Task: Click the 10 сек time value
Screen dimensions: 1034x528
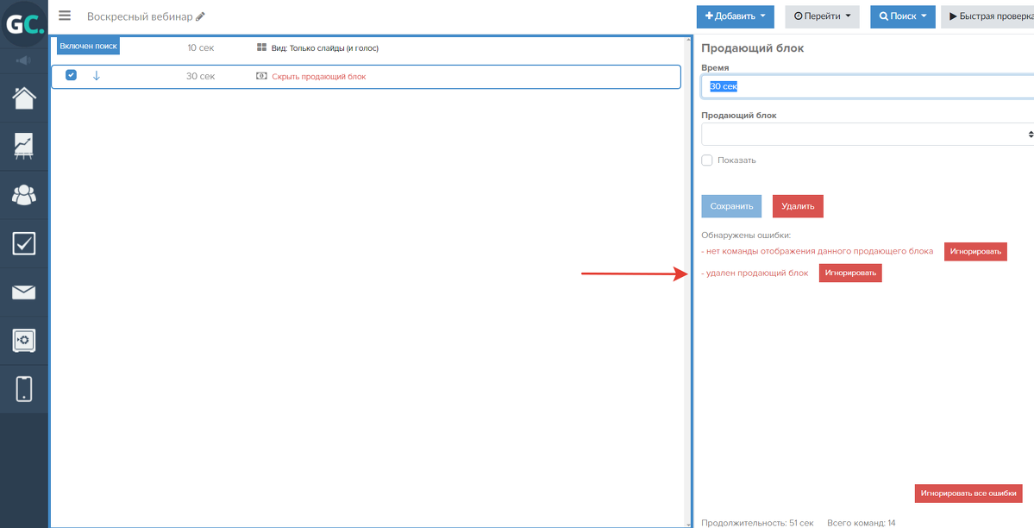Action: (x=200, y=48)
